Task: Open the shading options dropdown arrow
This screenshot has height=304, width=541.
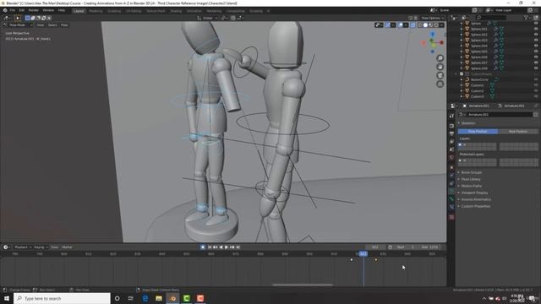Action: click(441, 25)
